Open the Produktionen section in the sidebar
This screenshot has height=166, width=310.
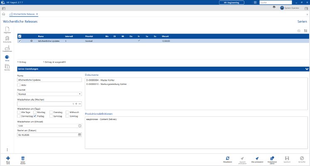7,48
